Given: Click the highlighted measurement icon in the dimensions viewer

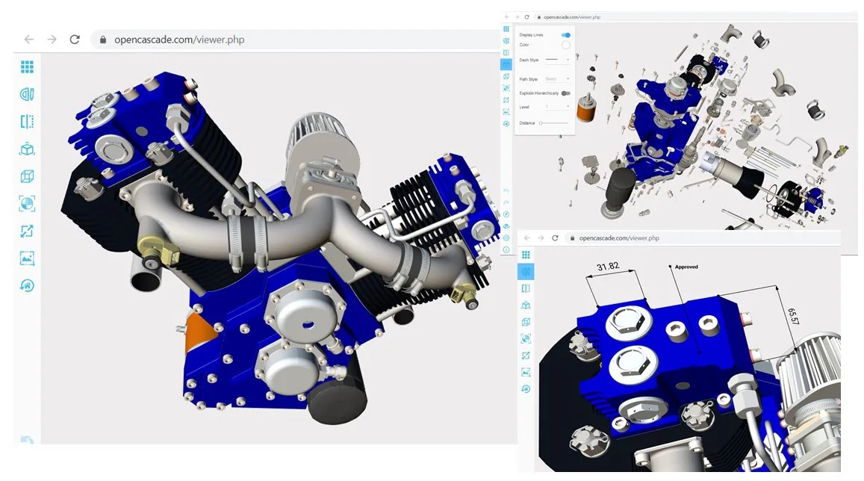Looking at the screenshot, I should click(x=526, y=271).
